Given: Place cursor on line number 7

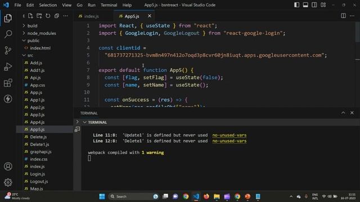Looking at the screenshot, I should click(x=88, y=70).
